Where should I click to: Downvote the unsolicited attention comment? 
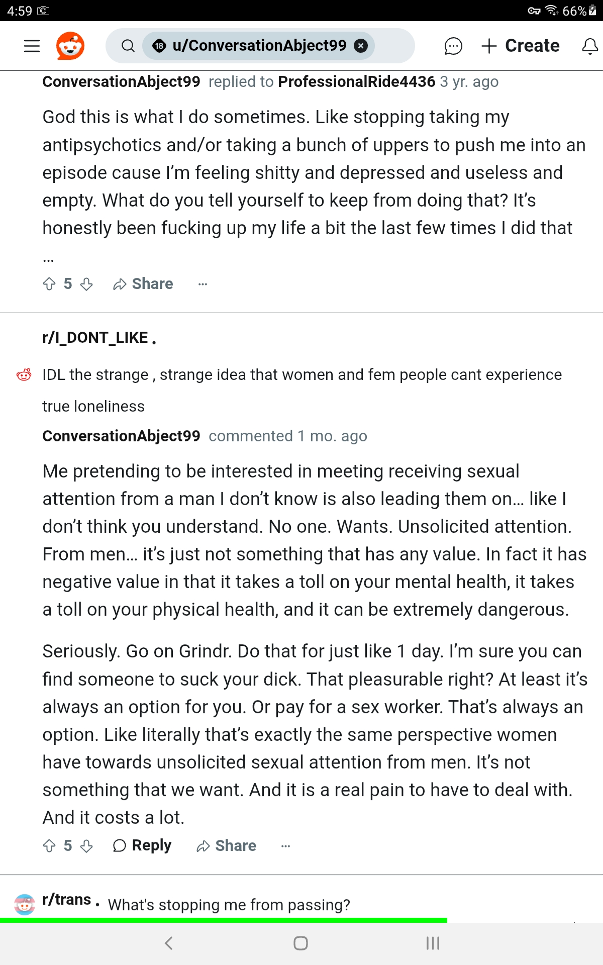86,846
